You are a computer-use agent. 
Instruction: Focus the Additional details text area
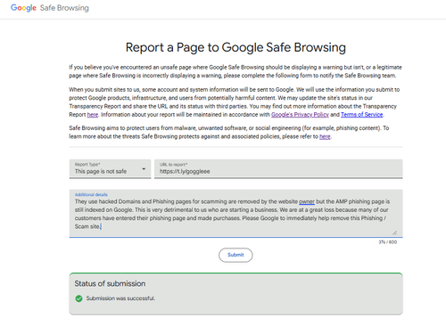[x=235, y=214]
